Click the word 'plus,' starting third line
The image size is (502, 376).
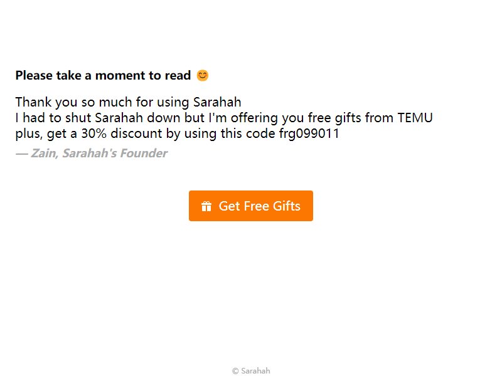click(29, 134)
